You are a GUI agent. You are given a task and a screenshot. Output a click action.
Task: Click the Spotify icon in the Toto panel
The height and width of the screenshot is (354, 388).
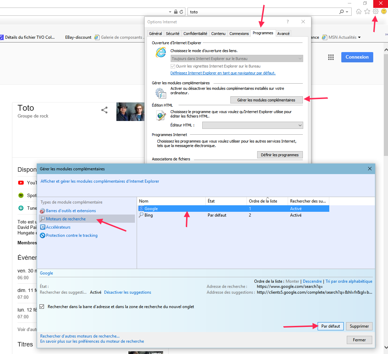(21, 195)
